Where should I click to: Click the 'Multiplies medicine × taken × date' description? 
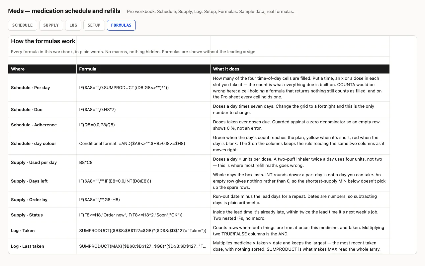[x=300, y=246]
